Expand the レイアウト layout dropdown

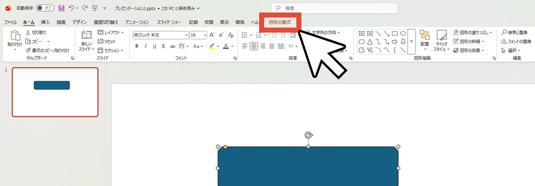111,33
